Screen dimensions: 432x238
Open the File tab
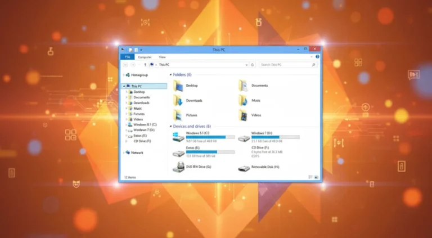coord(127,57)
